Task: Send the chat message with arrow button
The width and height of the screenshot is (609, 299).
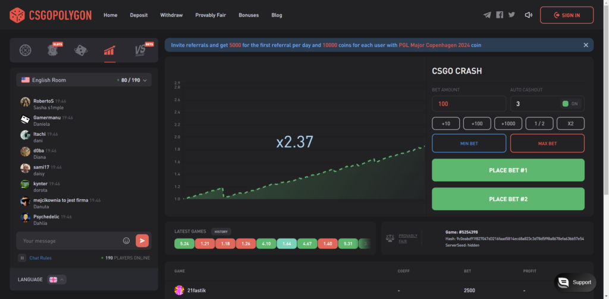Action: point(142,240)
